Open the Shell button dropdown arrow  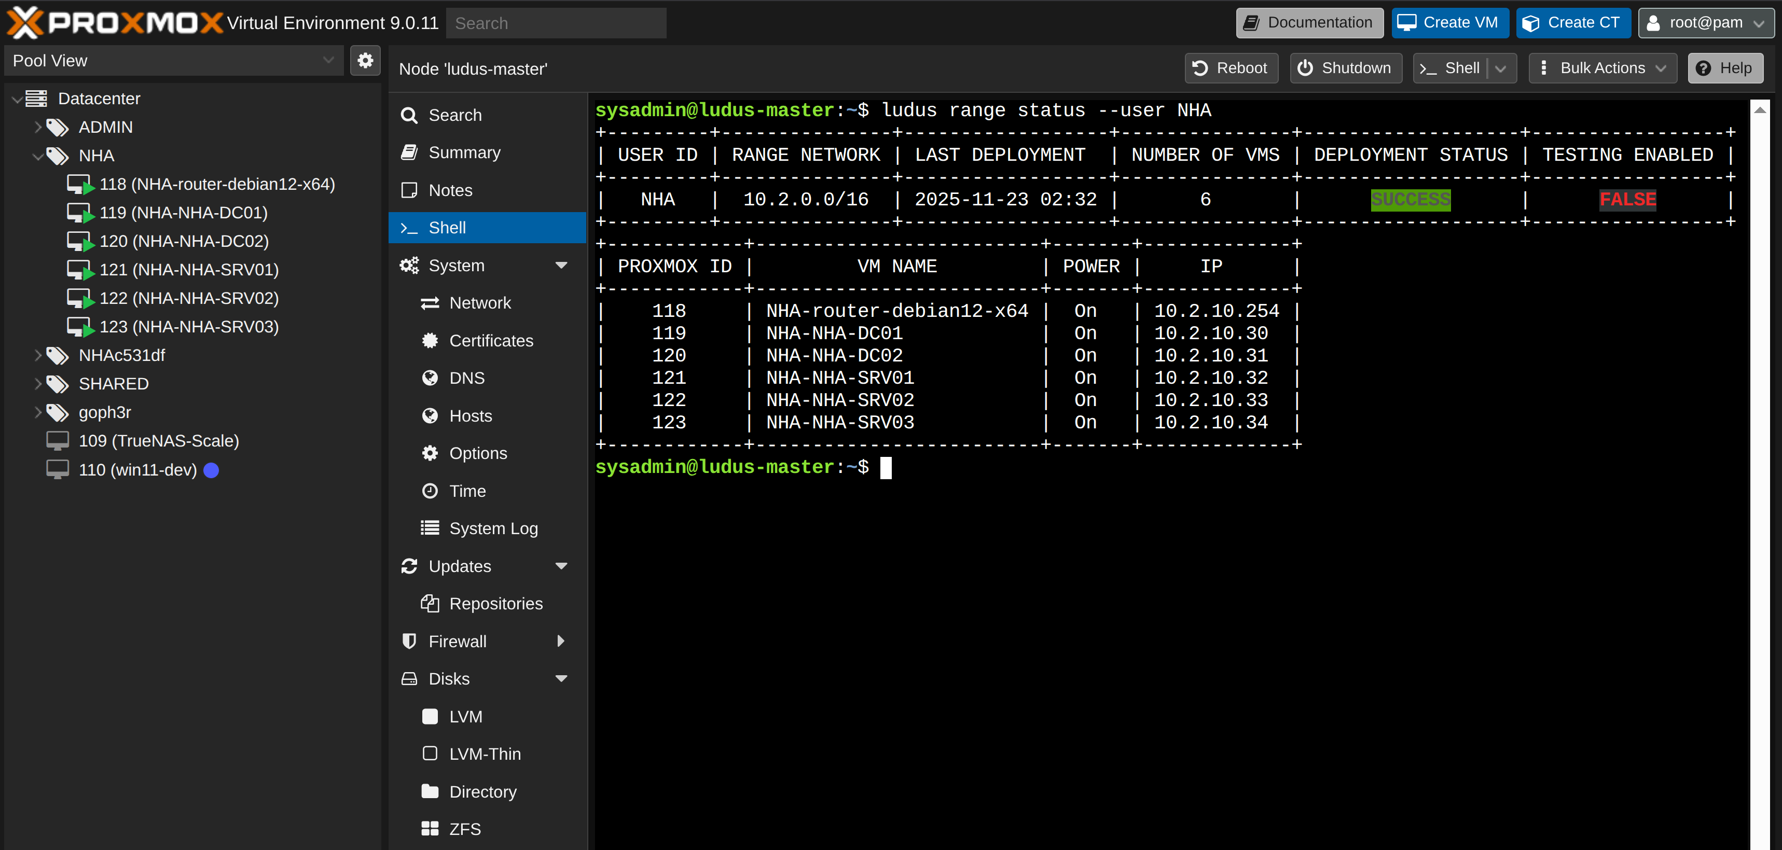[x=1501, y=68]
